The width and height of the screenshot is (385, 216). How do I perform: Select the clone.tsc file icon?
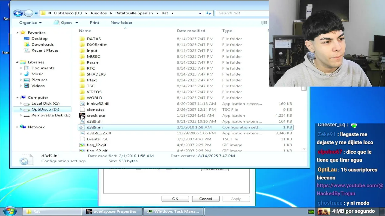(x=82, y=109)
